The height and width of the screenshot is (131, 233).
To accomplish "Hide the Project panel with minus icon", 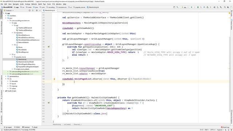I will click(40, 11).
